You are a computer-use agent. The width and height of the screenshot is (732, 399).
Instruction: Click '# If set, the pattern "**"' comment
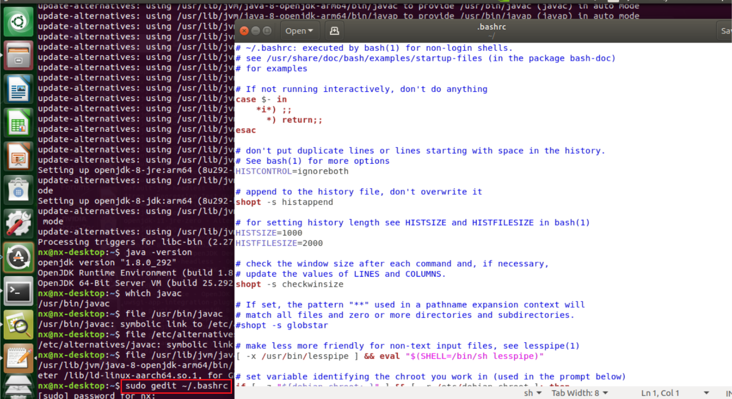(410, 305)
